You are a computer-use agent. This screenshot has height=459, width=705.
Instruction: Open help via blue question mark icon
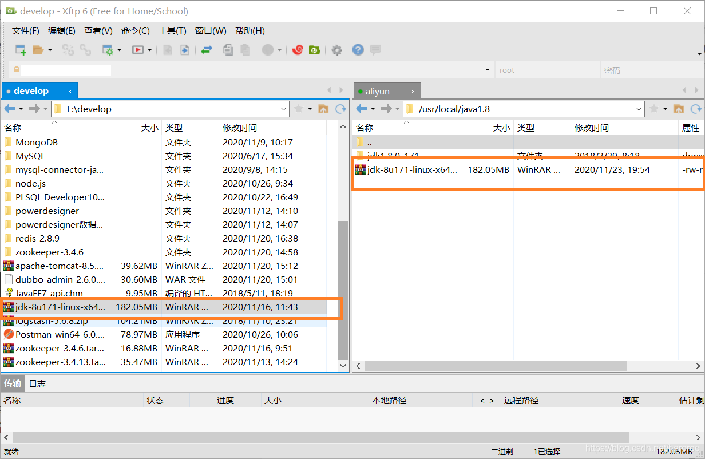point(358,50)
